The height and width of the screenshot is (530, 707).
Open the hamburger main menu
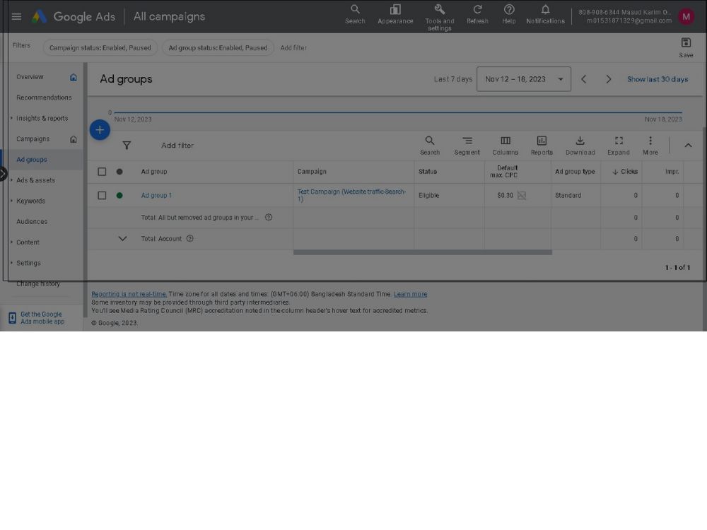point(16,17)
